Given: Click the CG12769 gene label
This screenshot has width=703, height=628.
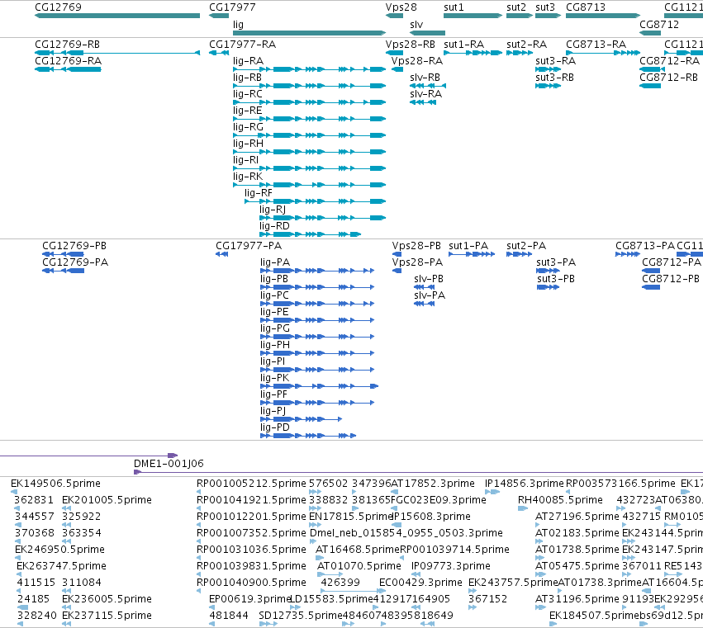Looking at the screenshot, I should coord(59,7).
